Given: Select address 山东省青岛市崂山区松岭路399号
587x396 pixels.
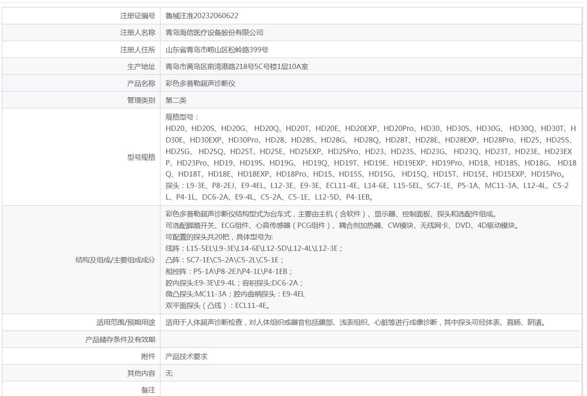Looking at the screenshot, I should [x=217, y=50].
